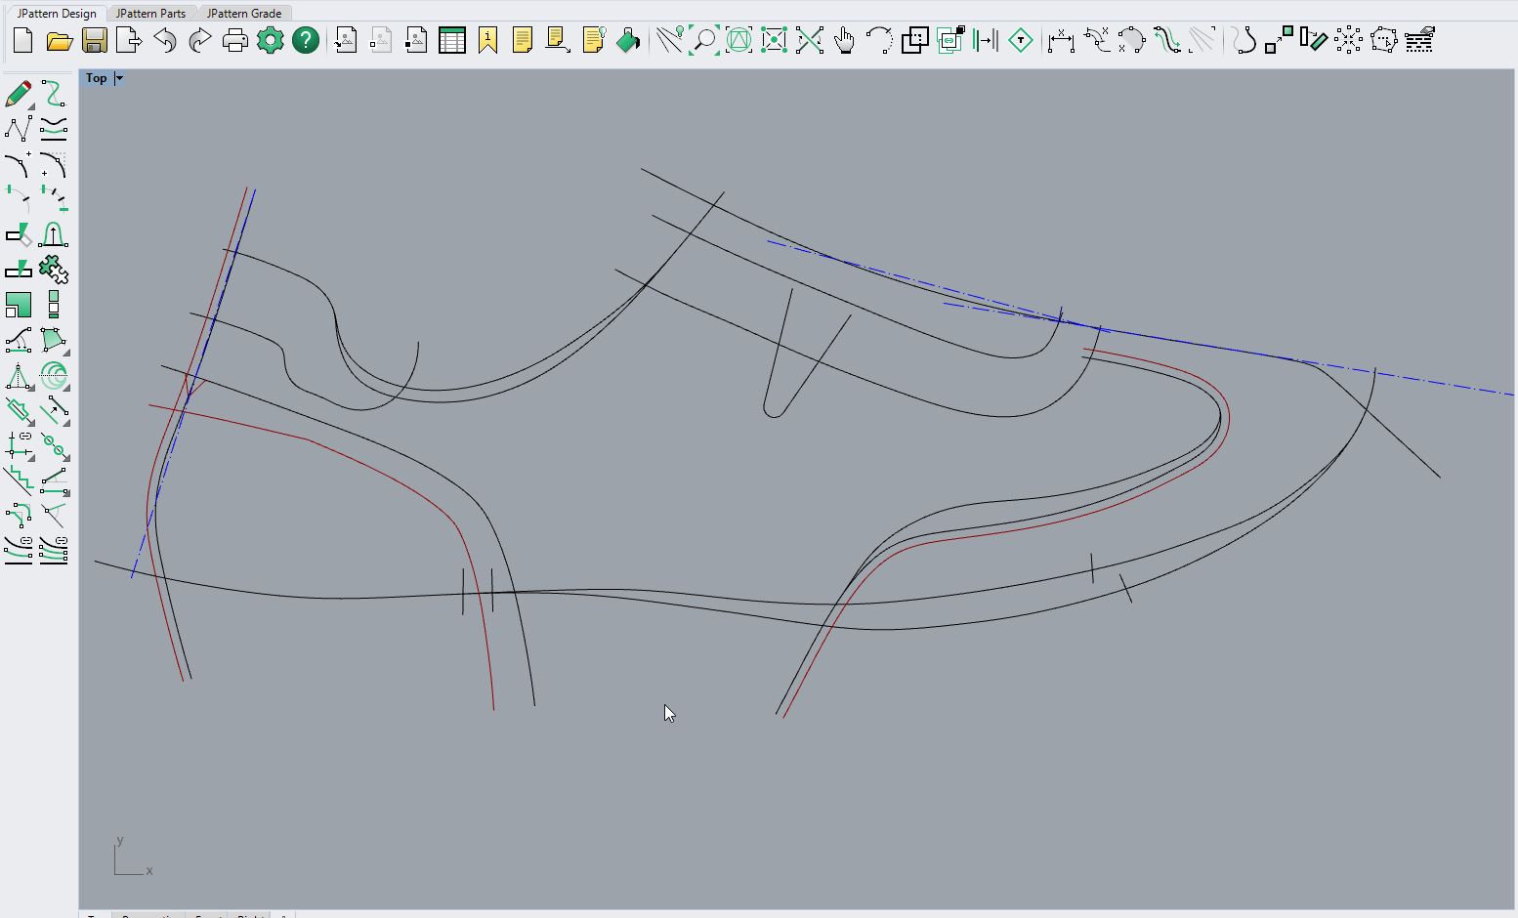Switch to the JPattern Parts tab

150,14
